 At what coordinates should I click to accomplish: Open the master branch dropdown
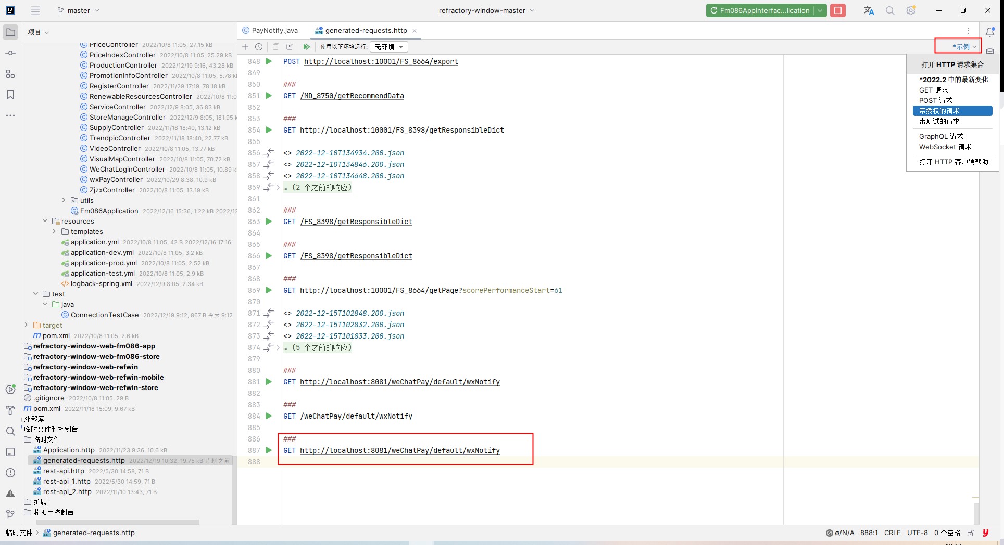point(78,10)
